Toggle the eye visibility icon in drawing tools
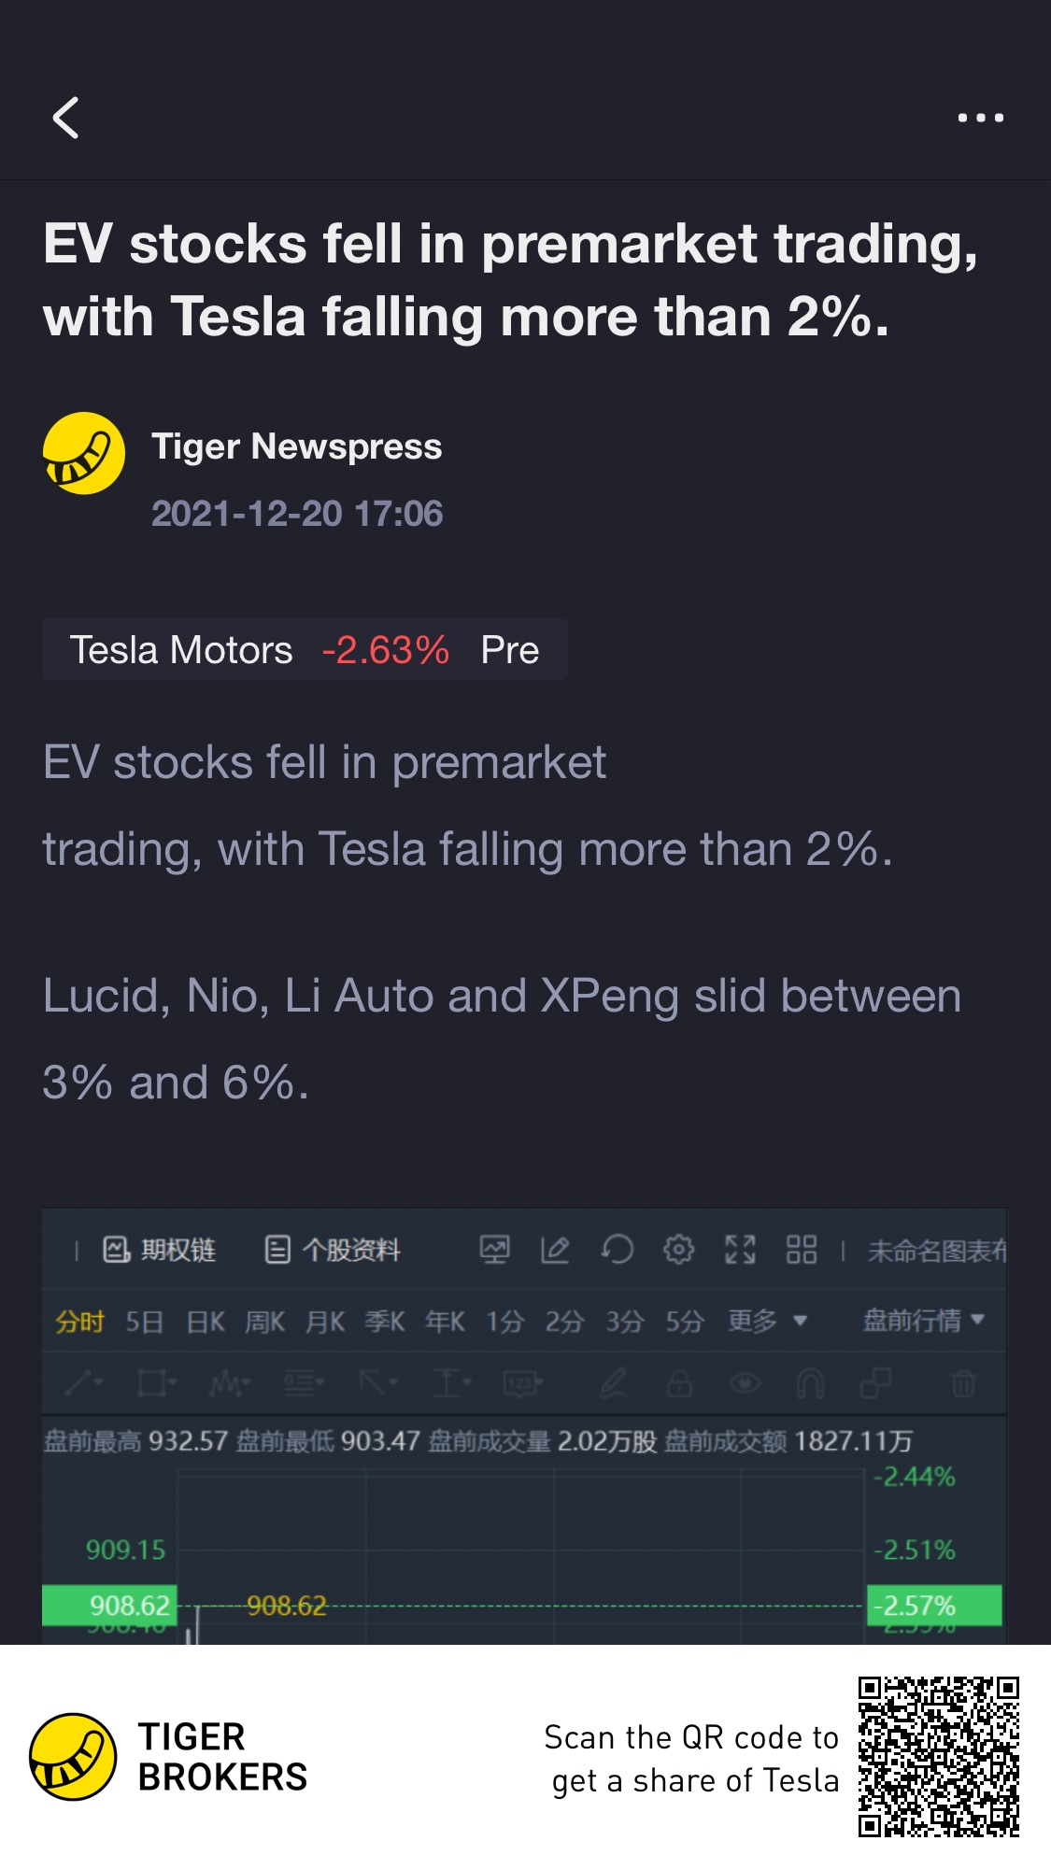This screenshot has height=1869, width=1051. coord(745,1382)
